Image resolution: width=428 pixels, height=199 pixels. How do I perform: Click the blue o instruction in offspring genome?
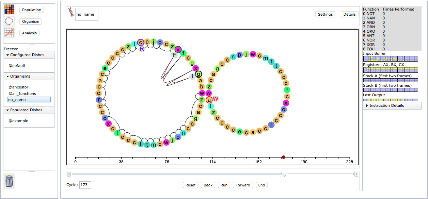(284, 109)
